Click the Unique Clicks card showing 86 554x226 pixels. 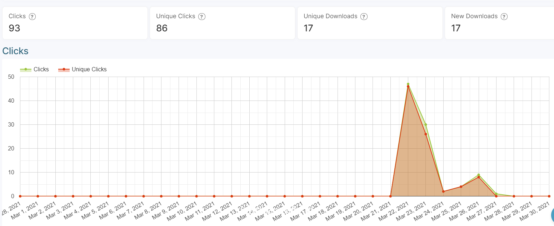pyautogui.click(x=223, y=23)
